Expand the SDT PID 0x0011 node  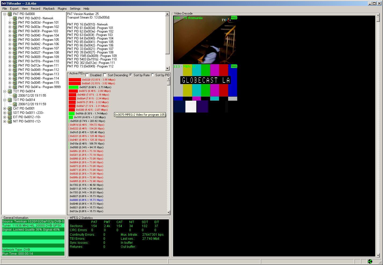coord(5,113)
